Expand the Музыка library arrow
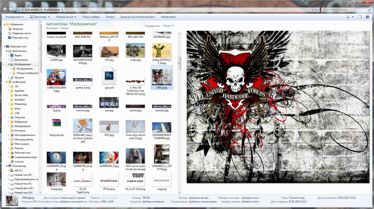The image size is (374, 209). (x=8, y=77)
